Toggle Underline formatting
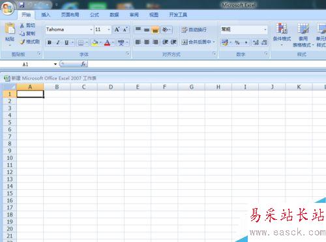 pyautogui.click(x=67, y=42)
